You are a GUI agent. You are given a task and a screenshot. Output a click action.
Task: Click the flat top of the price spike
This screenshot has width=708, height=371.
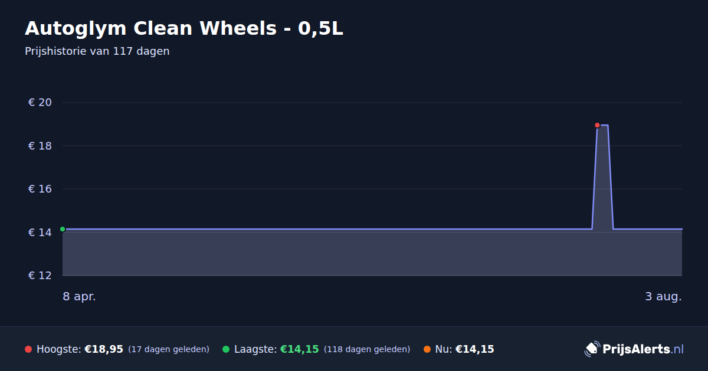point(602,125)
